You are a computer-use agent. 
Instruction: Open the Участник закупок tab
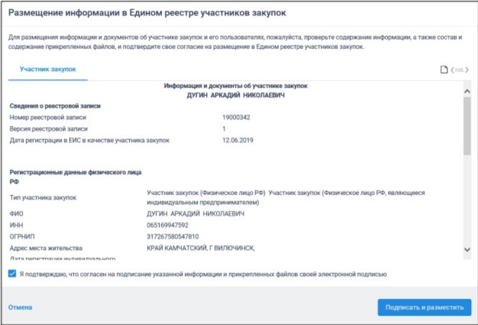(x=48, y=69)
